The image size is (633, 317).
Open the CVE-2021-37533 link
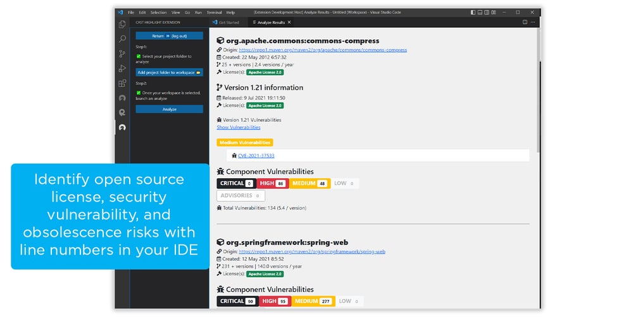click(256, 155)
